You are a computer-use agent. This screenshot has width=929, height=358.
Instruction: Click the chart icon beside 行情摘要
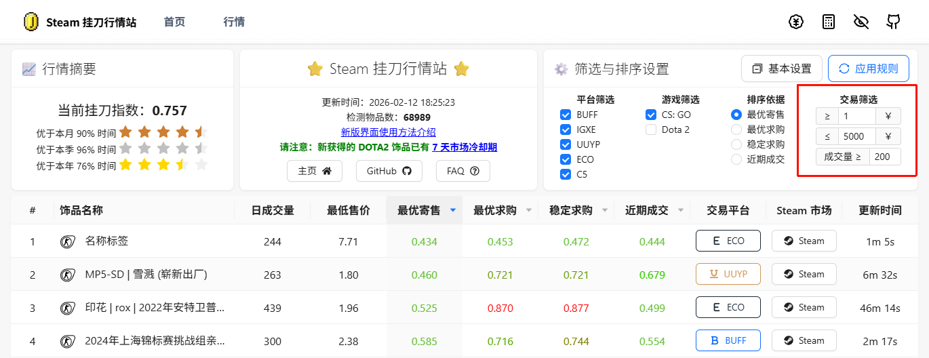(x=28, y=68)
